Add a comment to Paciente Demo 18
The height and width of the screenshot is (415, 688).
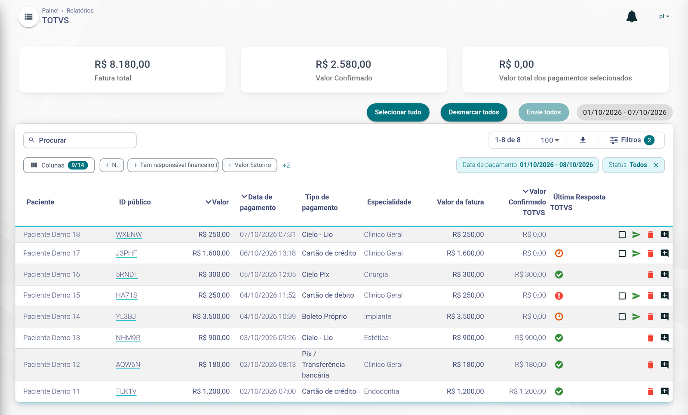(665, 234)
